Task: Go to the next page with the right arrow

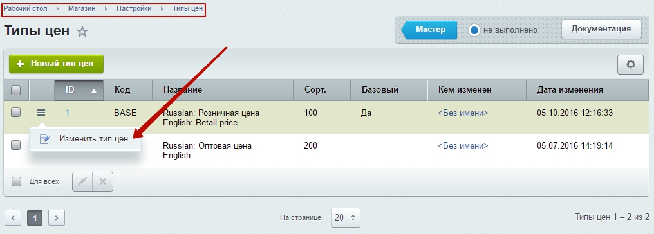Action: 57,217
